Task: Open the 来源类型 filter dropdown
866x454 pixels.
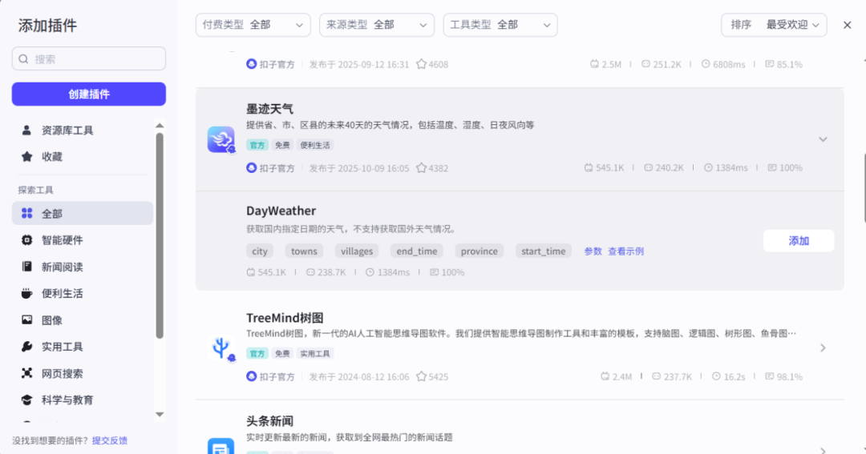Action: point(377,25)
